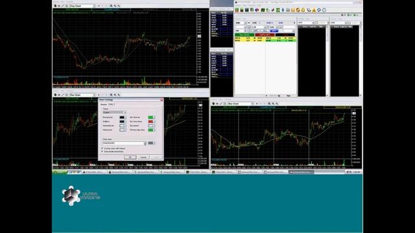Open symbol dropdown in middle market depth panel
The width and height of the screenshot is (415, 233).
pos(313,23)
